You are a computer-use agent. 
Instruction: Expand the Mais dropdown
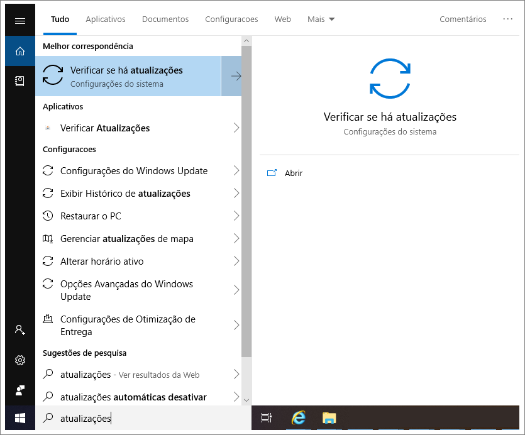point(321,19)
